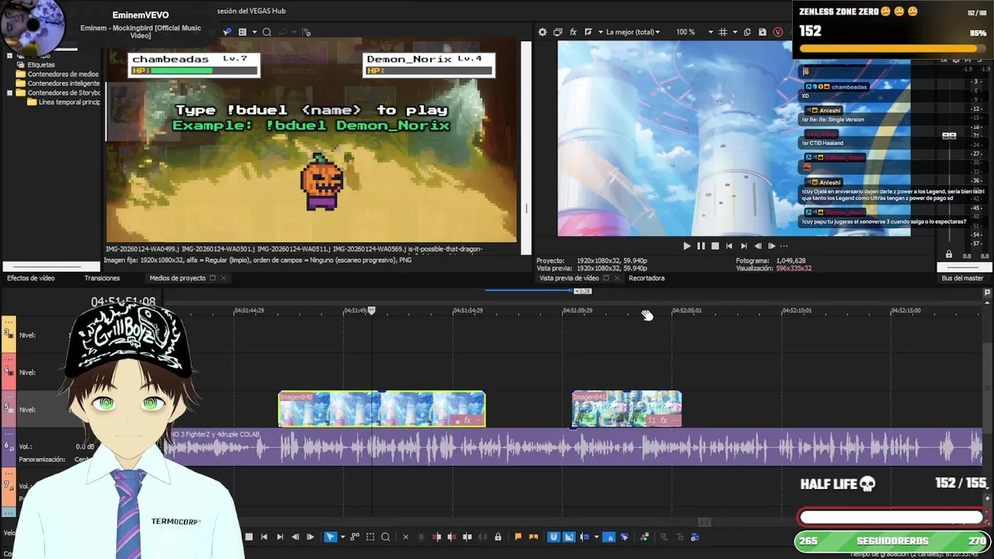Image resolution: width=994 pixels, height=559 pixels.
Task: Select Línea temporal principal storyboard item
Action: [x=69, y=102]
